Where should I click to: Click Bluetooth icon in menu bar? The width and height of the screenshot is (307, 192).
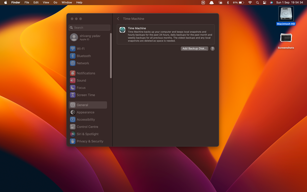click(228, 2)
